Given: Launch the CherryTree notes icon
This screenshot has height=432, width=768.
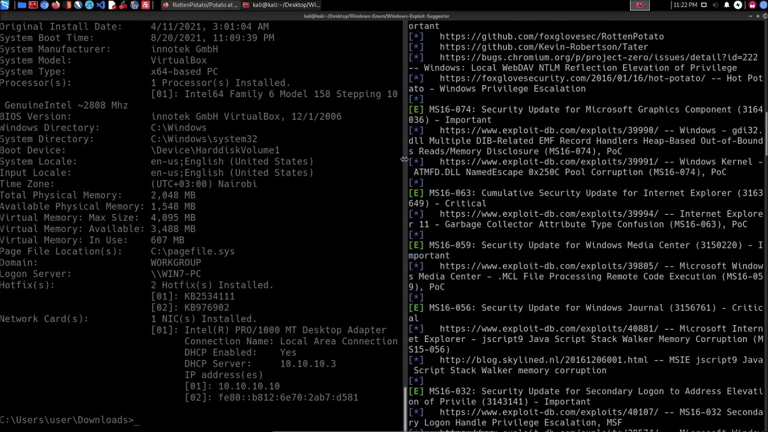Looking at the screenshot, I should pos(123,5).
